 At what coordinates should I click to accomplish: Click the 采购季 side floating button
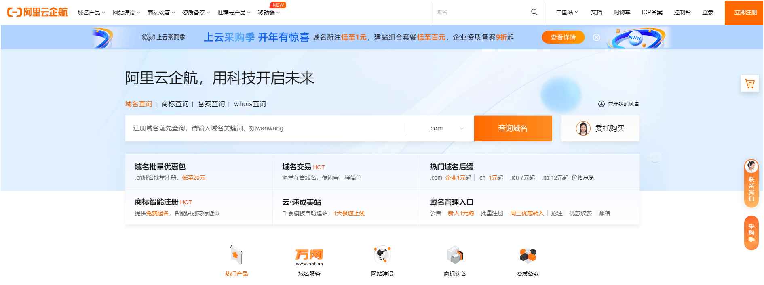[751, 233]
